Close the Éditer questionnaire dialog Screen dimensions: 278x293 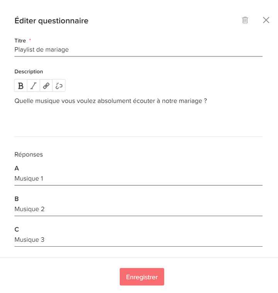(266, 20)
